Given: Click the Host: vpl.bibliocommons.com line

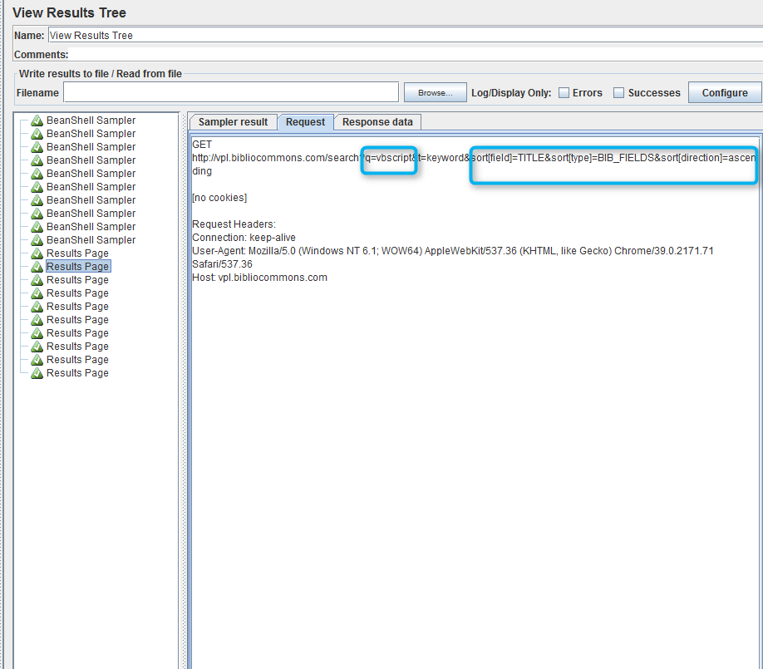Looking at the screenshot, I should tap(260, 278).
